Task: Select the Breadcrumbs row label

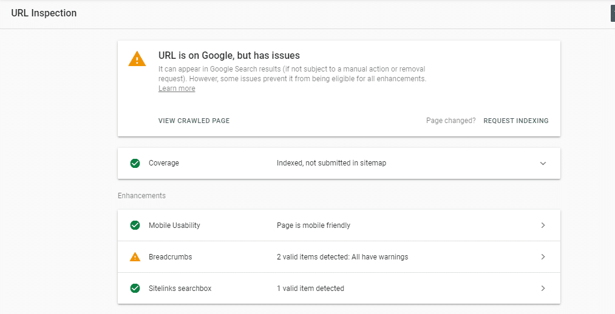Action: coord(170,257)
